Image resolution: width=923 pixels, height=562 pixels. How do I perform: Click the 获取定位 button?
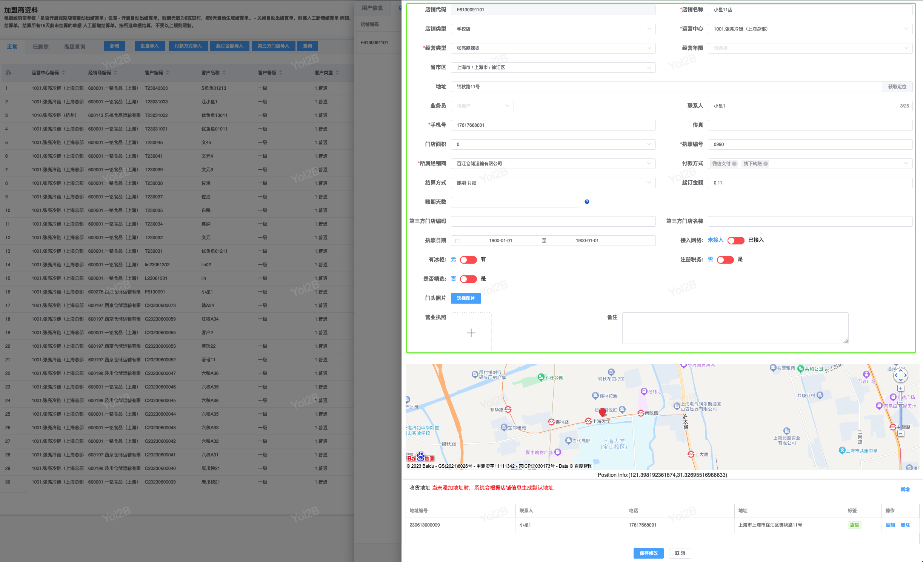click(897, 87)
